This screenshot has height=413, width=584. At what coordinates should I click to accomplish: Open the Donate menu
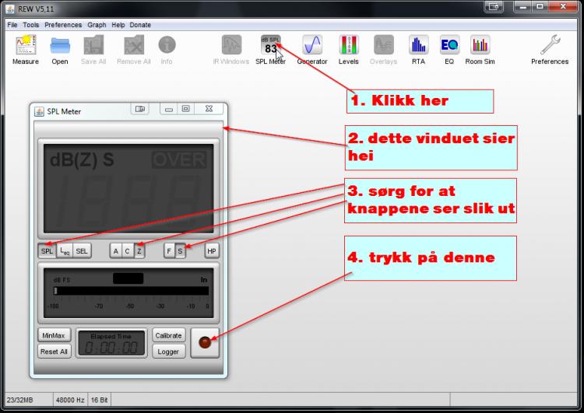coord(140,25)
